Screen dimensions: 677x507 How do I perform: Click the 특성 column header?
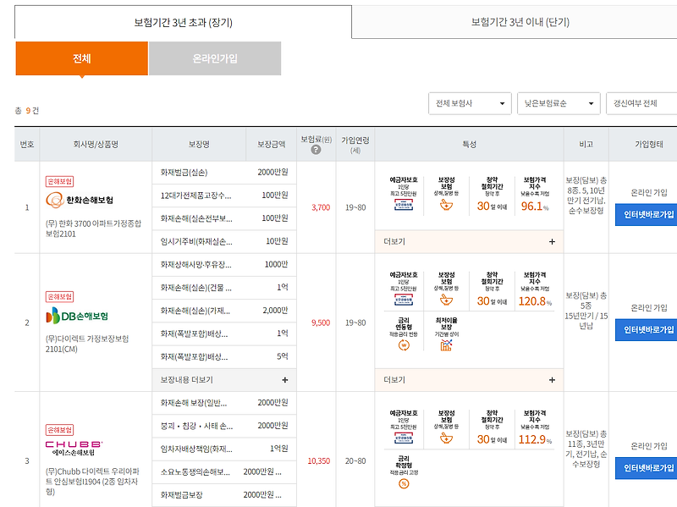pos(469,144)
